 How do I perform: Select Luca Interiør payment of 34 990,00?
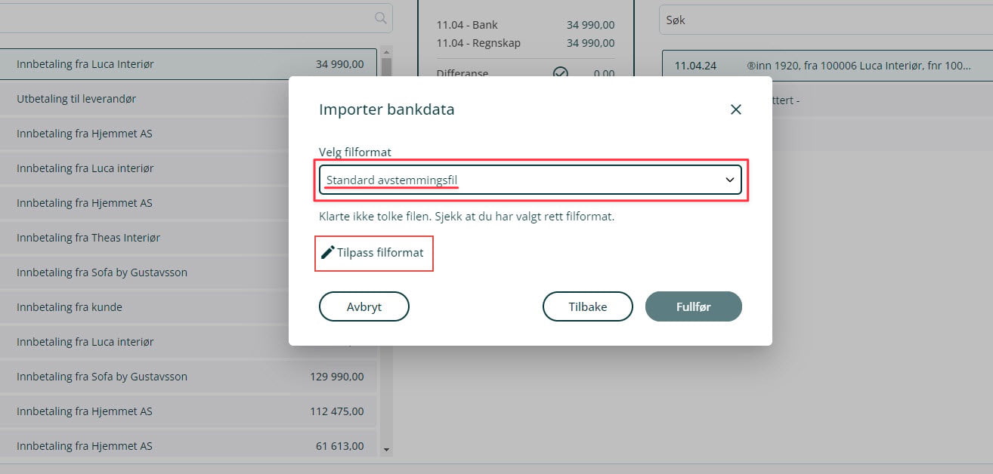(x=189, y=64)
